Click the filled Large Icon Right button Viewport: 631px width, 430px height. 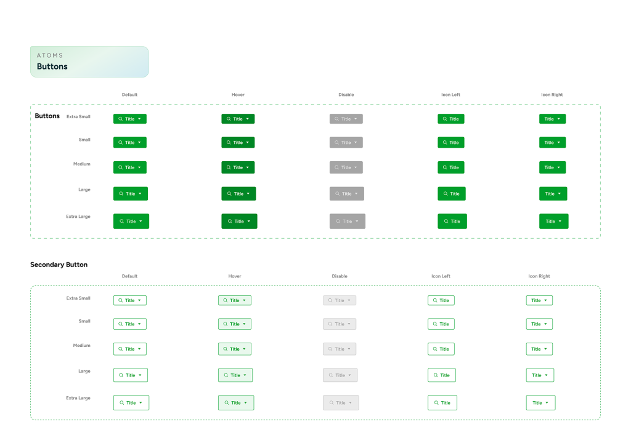coord(553,194)
